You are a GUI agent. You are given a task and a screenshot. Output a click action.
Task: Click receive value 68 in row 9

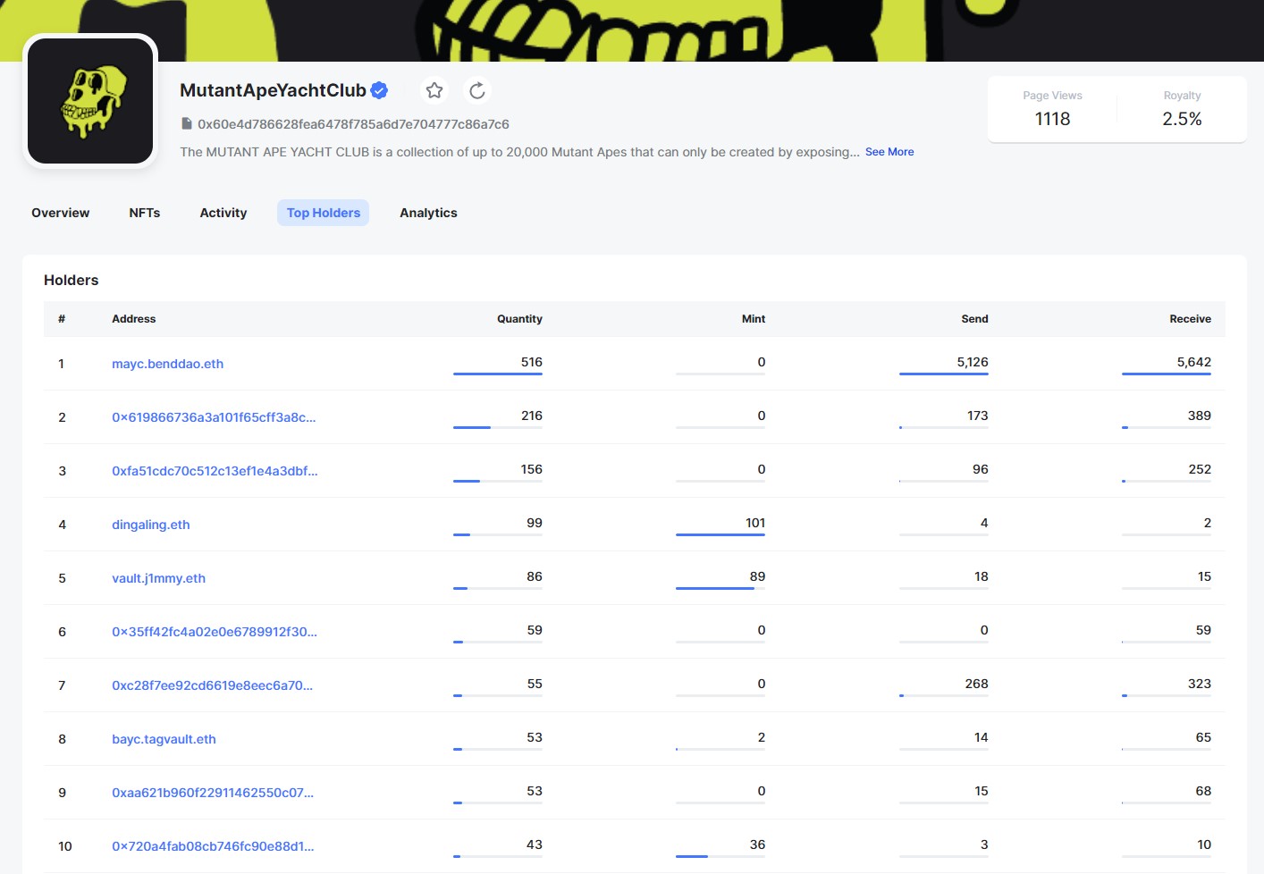coord(1203,791)
